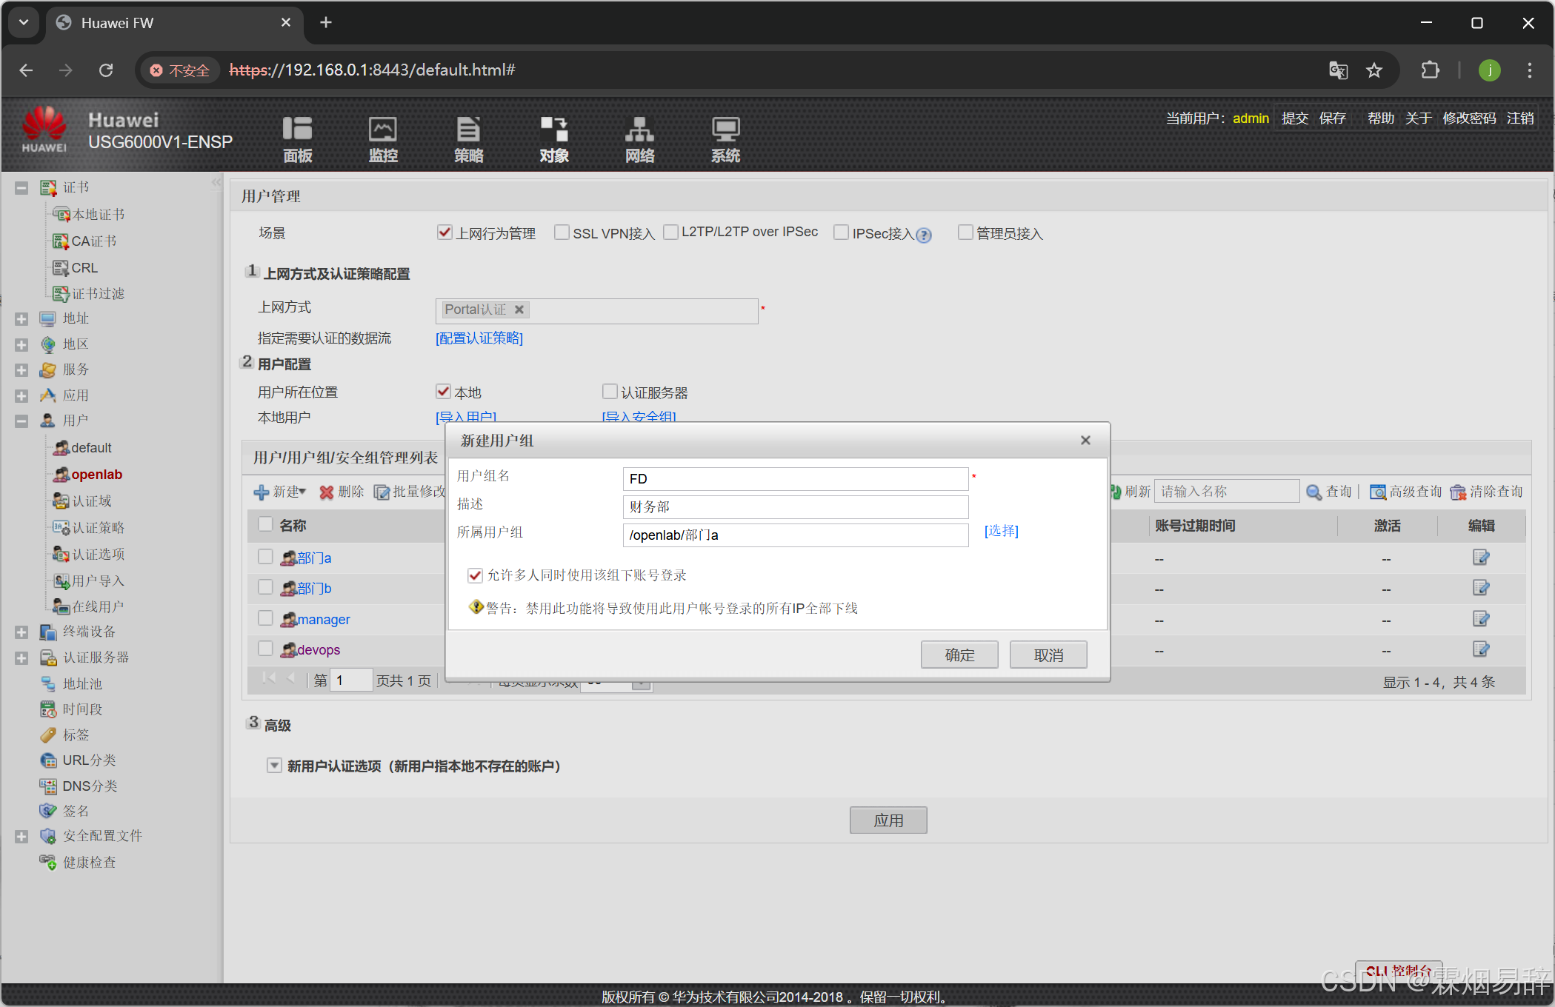
Task: Expand the 新用户认证选项 section
Action: 274,766
